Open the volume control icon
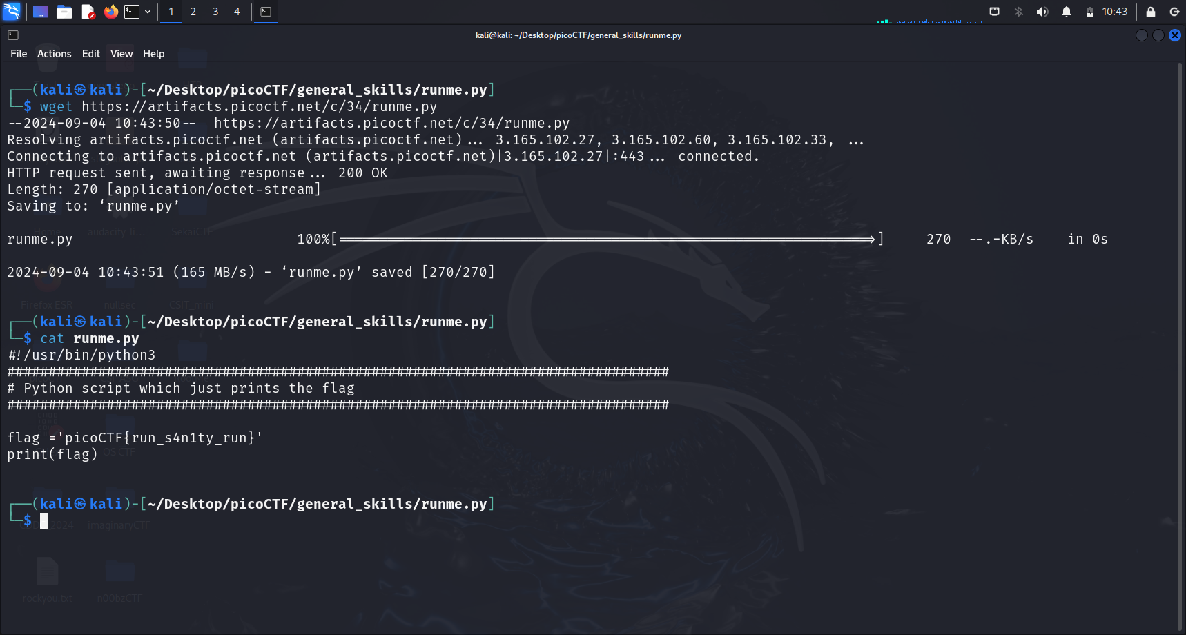Viewport: 1186px width, 635px height. coord(1042,12)
